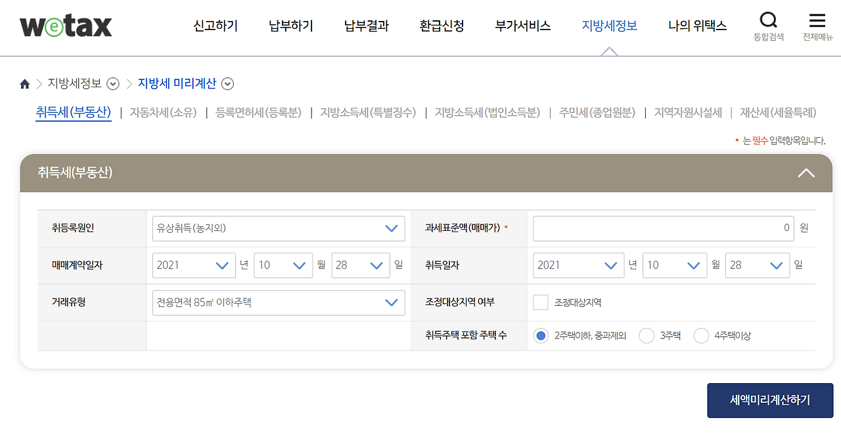Switch to the 지방소득세(법인소득분) tab

(x=488, y=112)
